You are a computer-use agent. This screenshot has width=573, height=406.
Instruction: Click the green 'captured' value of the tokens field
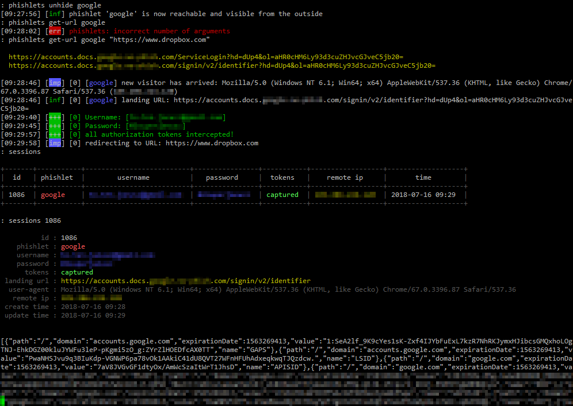[77, 272]
